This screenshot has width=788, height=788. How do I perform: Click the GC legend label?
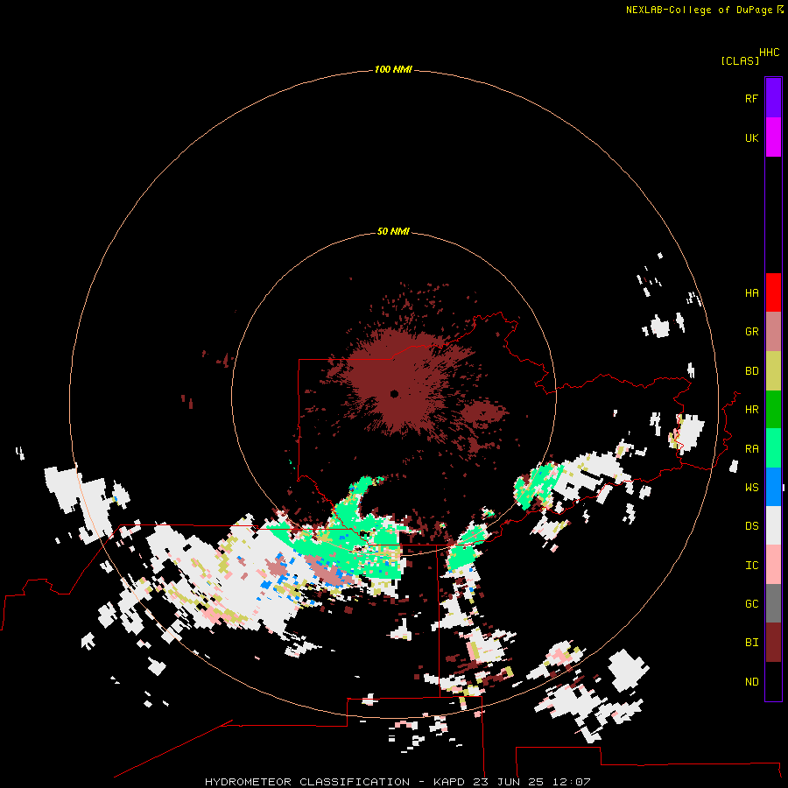(752, 604)
